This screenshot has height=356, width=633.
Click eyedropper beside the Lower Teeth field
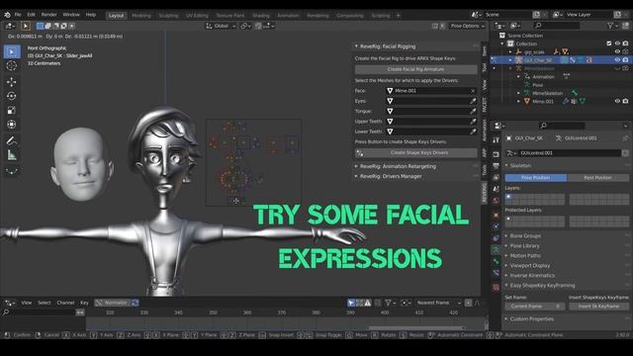point(473,132)
